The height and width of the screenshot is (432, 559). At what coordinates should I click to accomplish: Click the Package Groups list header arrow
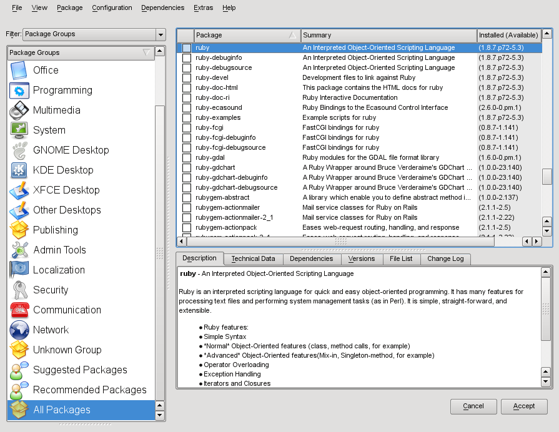coord(146,52)
